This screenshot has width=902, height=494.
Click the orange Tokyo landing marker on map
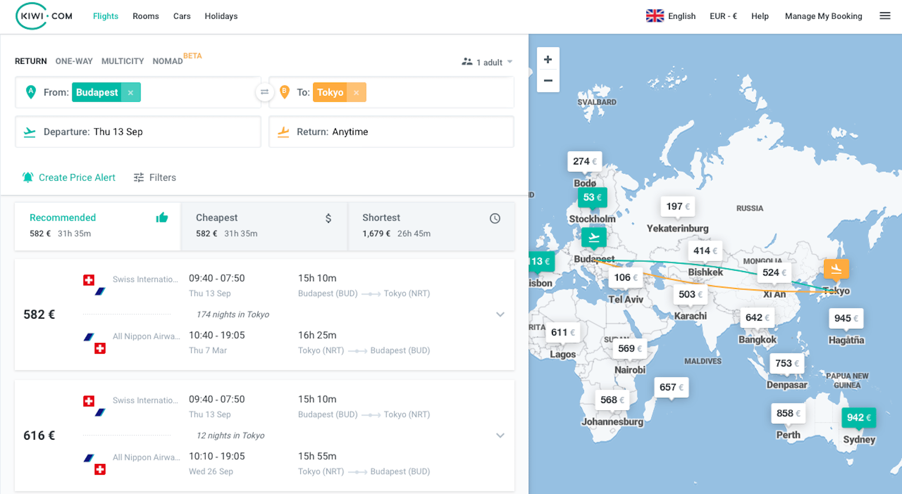[836, 269]
